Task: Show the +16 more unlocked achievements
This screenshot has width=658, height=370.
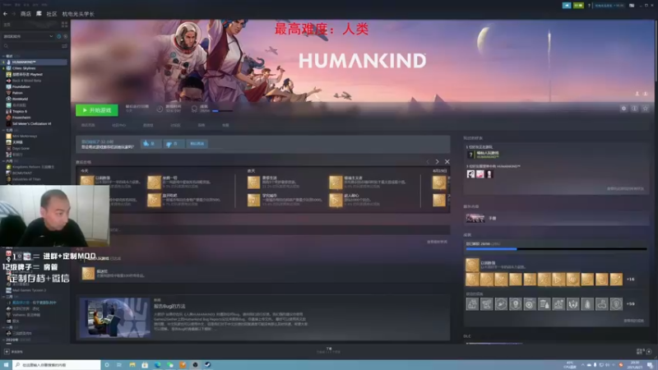Action: (630, 280)
